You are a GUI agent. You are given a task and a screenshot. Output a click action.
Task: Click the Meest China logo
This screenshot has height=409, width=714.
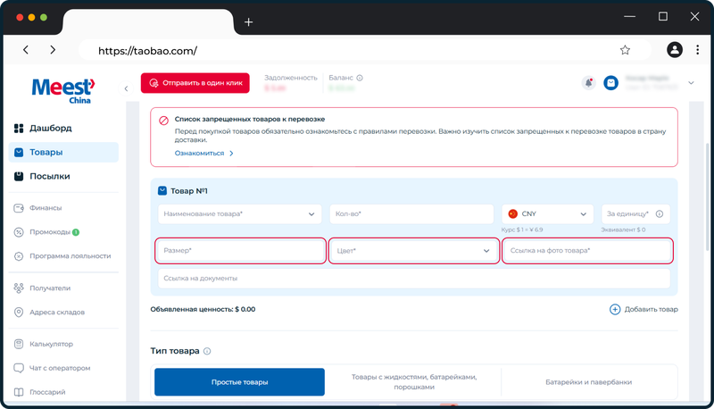62,90
